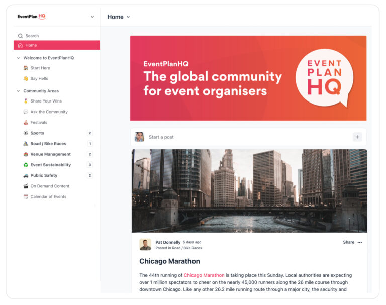Follow the pink Chicago Marathon link in text

(x=204, y=275)
